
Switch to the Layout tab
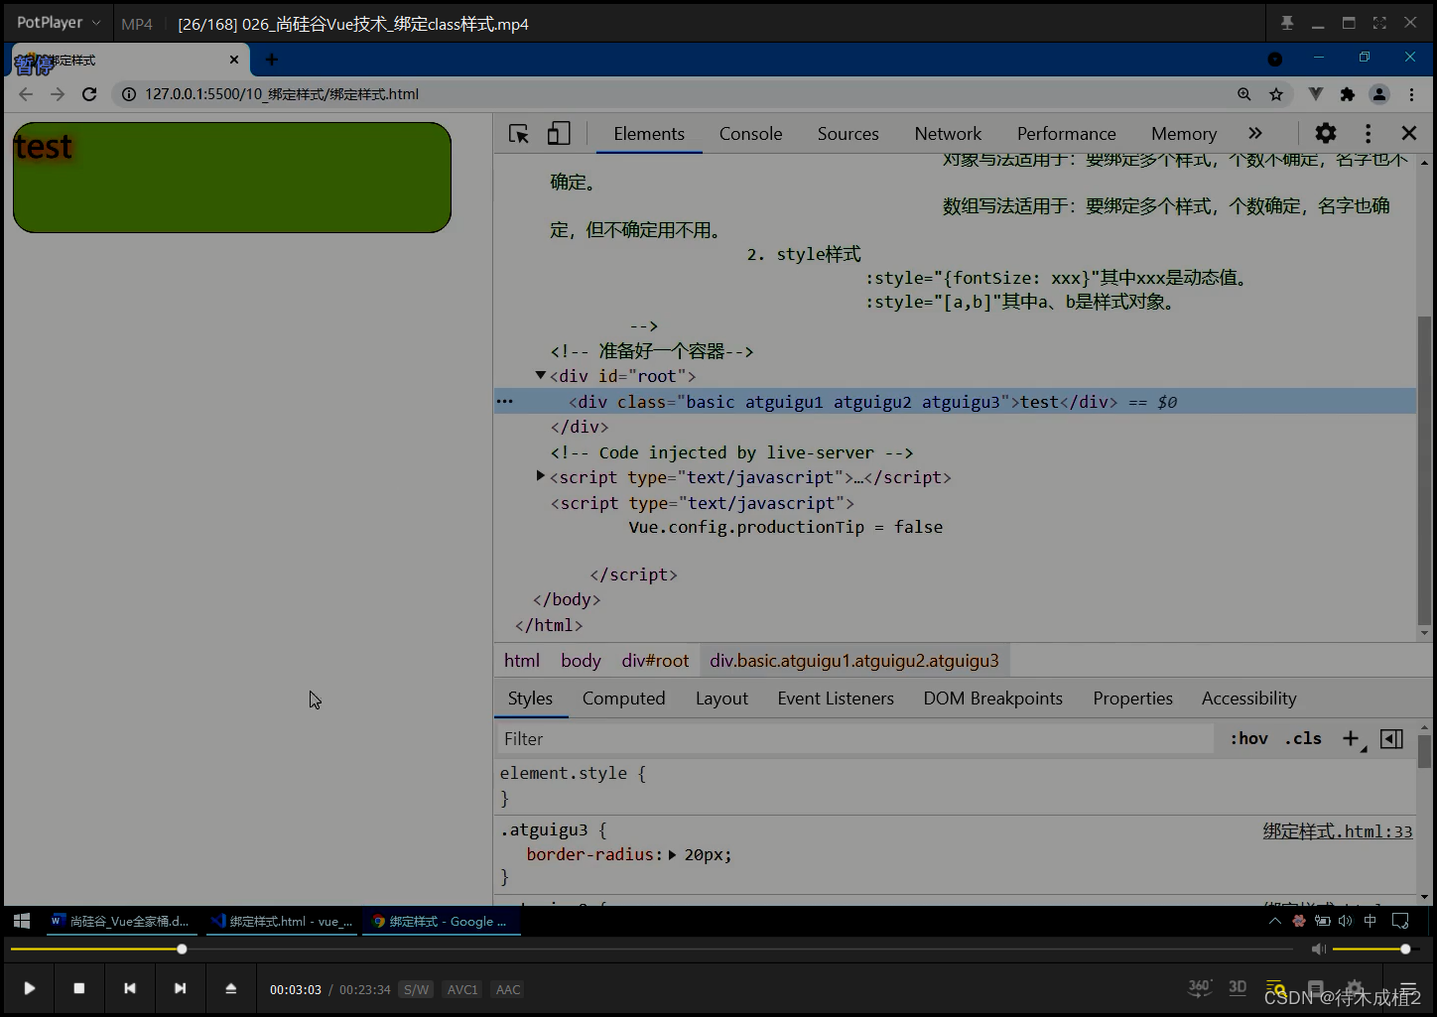721,699
